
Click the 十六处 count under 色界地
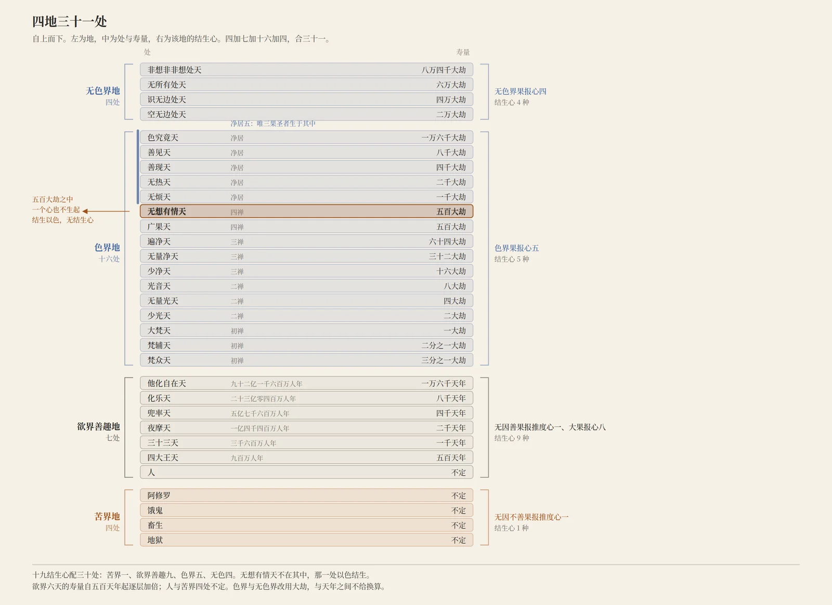point(109,259)
